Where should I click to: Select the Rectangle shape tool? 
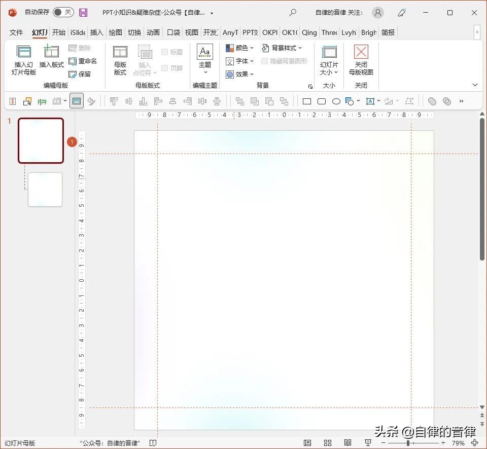tap(306, 101)
